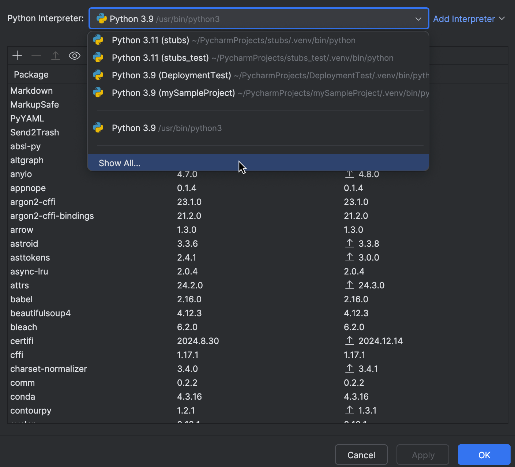
Task: Click the upgrade arrow beside certifi 2024.12.14
Action: 349,340
